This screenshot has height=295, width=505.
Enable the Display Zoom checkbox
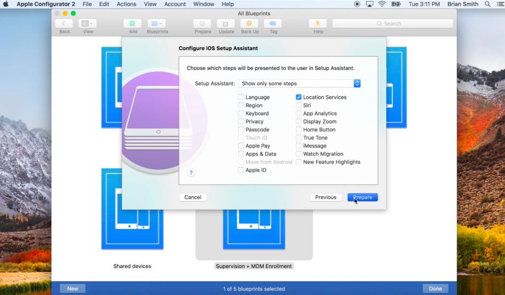tap(299, 121)
